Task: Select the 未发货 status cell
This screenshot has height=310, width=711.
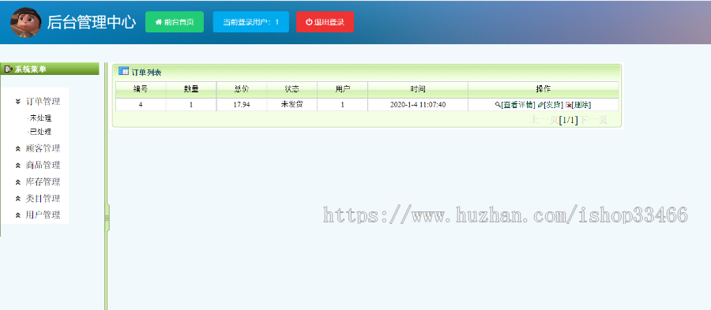Action: (x=292, y=105)
